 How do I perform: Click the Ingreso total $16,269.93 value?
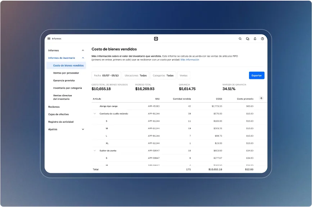click(x=145, y=89)
